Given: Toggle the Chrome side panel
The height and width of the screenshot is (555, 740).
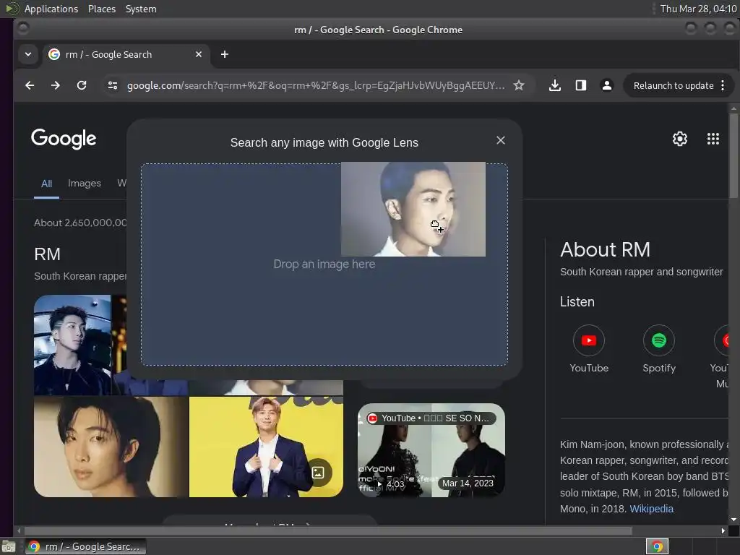Looking at the screenshot, I should [x=580, y=85].
